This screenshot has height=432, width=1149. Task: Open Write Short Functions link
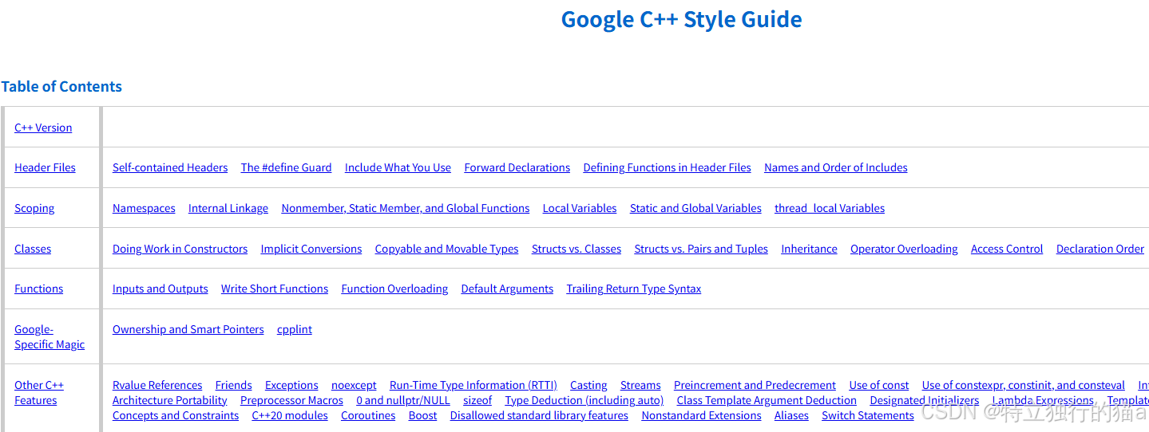pyautogui.click(x=275, y=289)
